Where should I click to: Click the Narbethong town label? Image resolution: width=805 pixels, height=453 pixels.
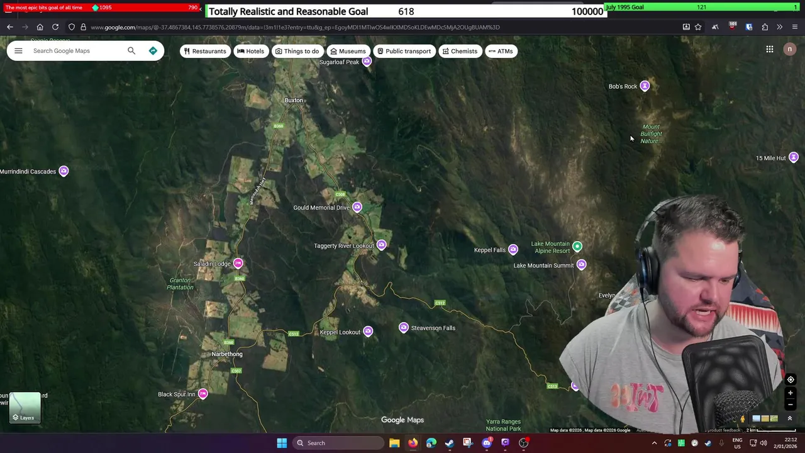coord(227,354)
